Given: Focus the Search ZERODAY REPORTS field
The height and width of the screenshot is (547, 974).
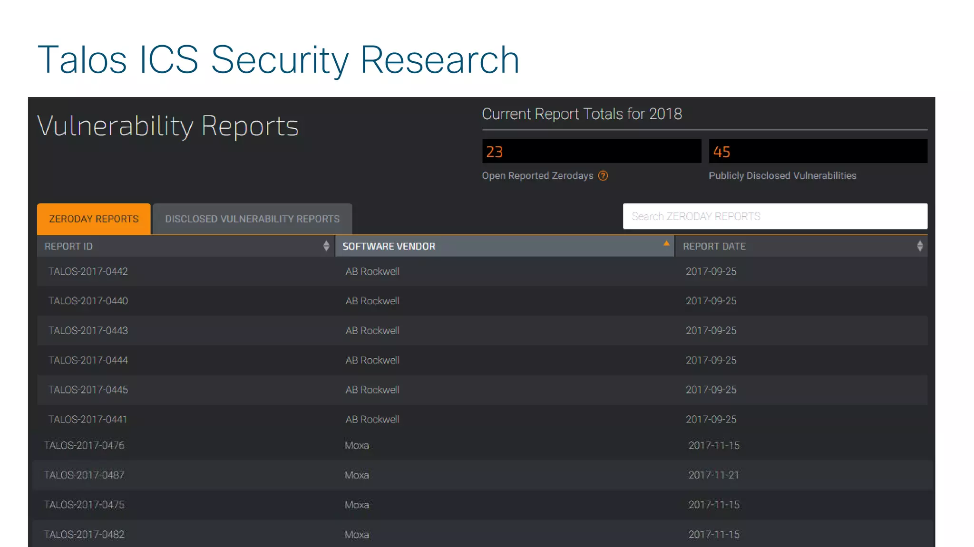Looking at the screenshot, I should point(775,216).
